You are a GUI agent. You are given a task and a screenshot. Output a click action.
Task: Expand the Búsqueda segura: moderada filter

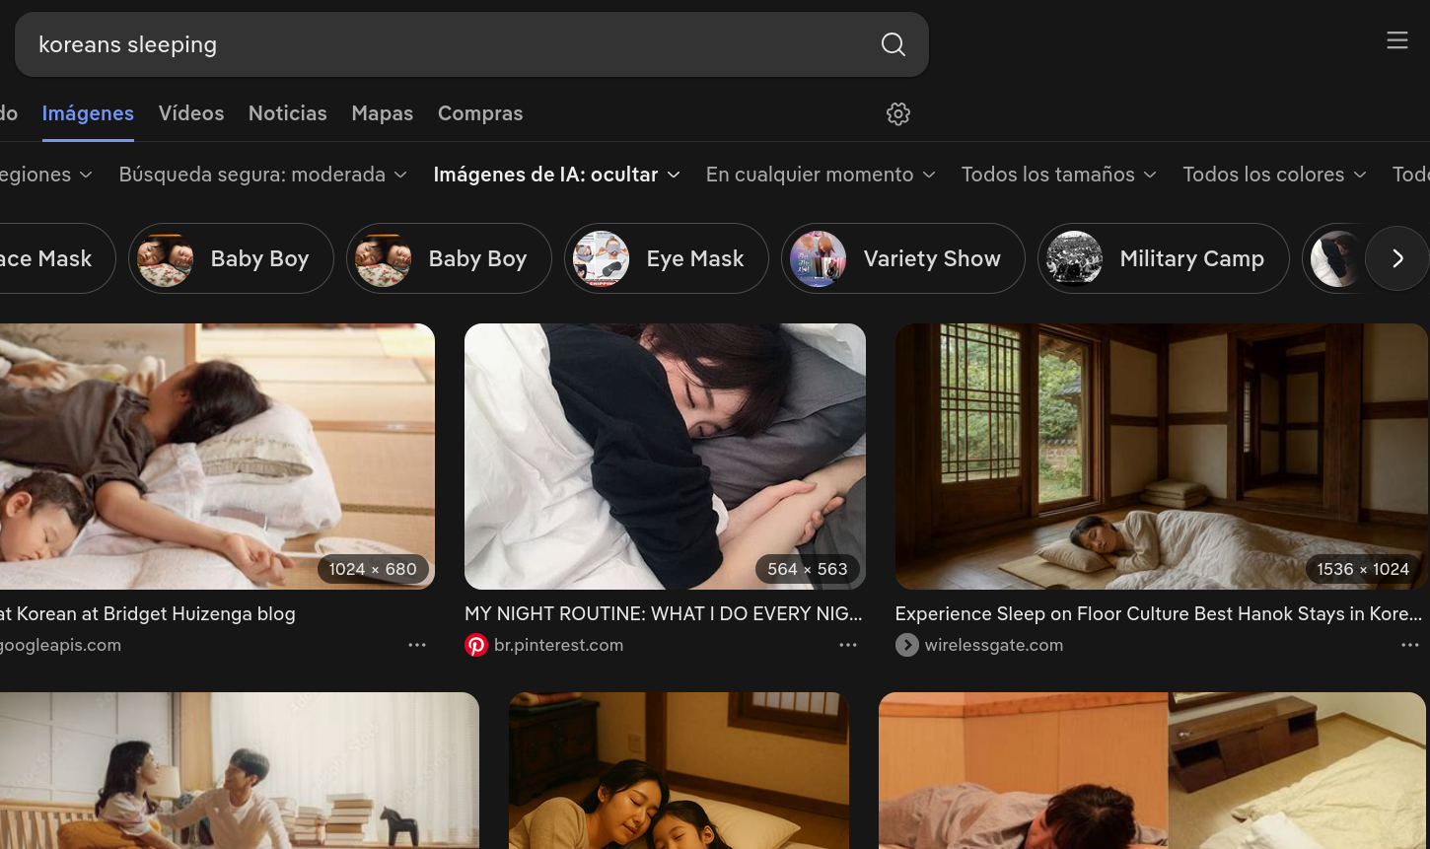(x=263, y=175)
